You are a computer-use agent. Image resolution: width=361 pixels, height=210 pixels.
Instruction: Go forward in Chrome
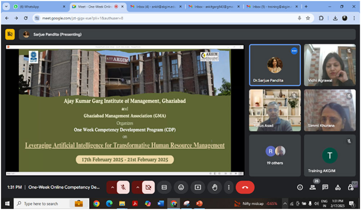(x=16, y=18)
